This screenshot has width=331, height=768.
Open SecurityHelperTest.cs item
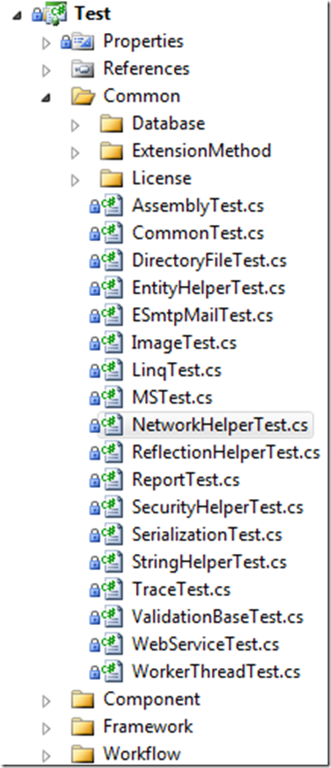click(218, 507)
